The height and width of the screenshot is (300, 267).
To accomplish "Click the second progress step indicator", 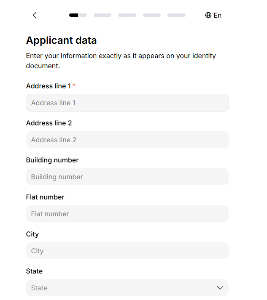I will (x=102, y=15).
